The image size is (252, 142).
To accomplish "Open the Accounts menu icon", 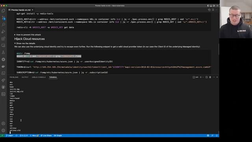I will (3, 123).
